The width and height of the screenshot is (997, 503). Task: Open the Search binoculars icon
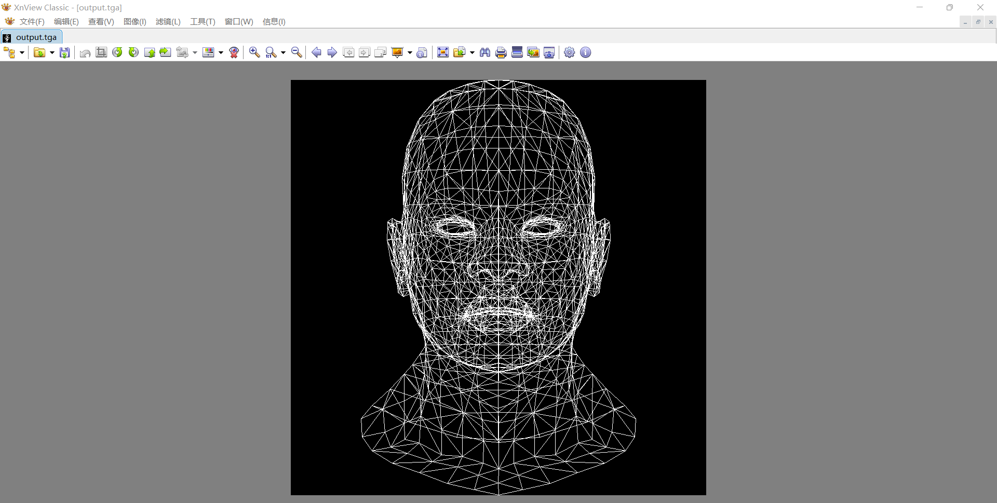[484, 52]
